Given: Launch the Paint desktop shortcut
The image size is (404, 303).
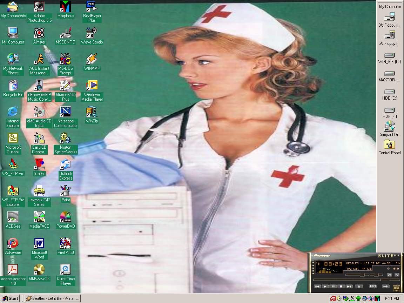Looking at the screenshot, I should pos(66,194).
